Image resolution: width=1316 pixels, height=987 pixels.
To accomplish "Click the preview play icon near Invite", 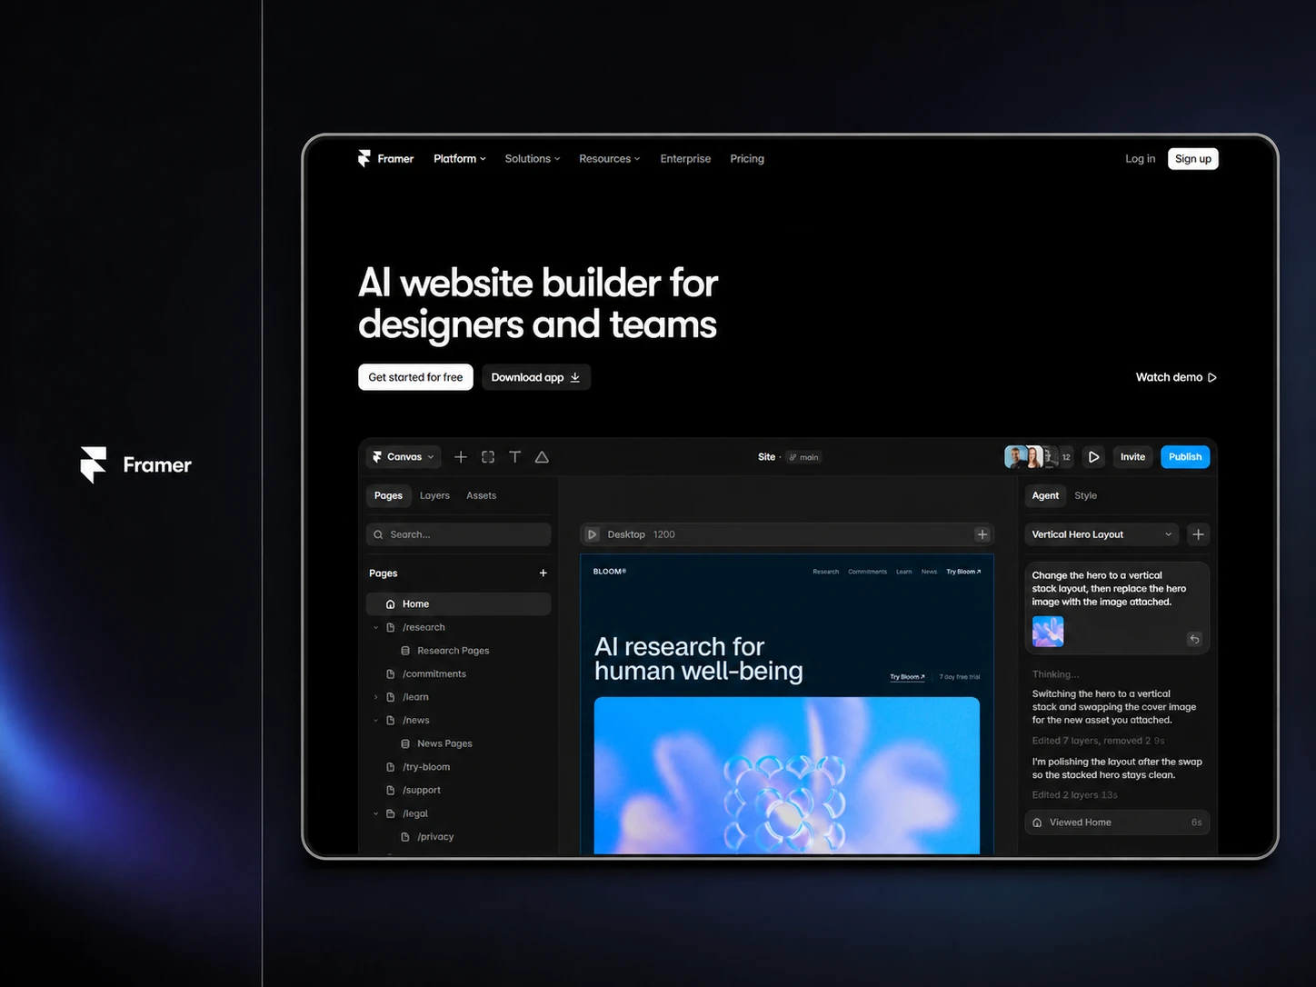I will pos(1094,457).
